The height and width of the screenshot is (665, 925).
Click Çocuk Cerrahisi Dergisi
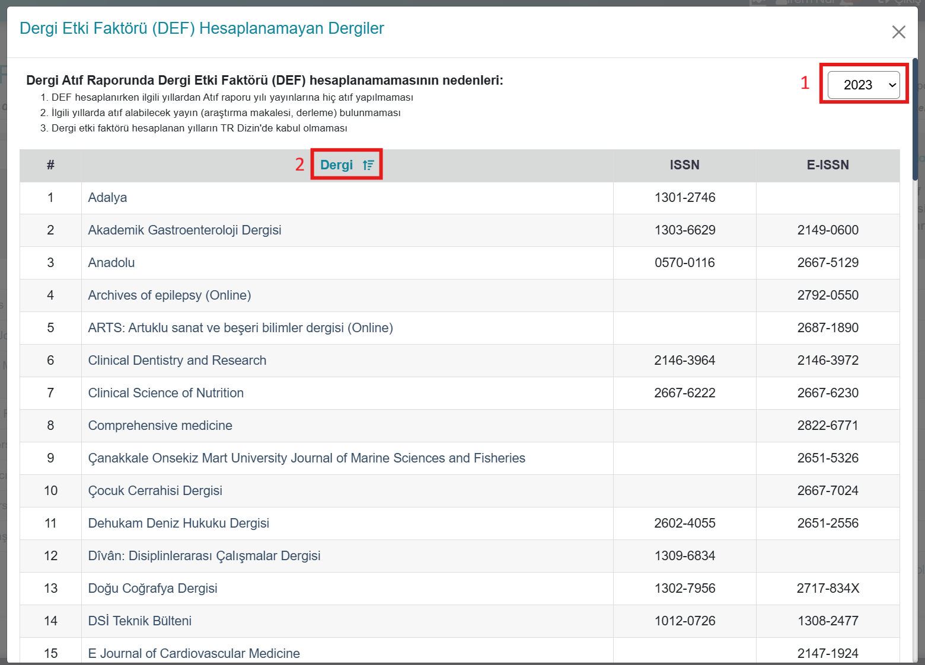[155, 491]
